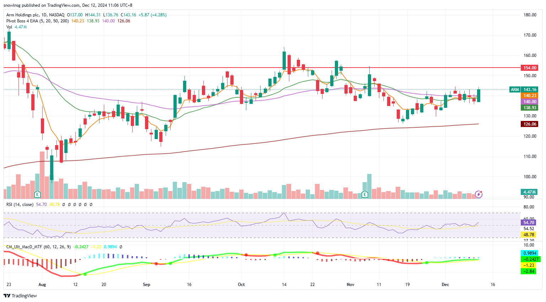Click the 180.00 price axis tick
Image resolution: width=546 pixels, height=302 pixels.
tap(530, 15)
